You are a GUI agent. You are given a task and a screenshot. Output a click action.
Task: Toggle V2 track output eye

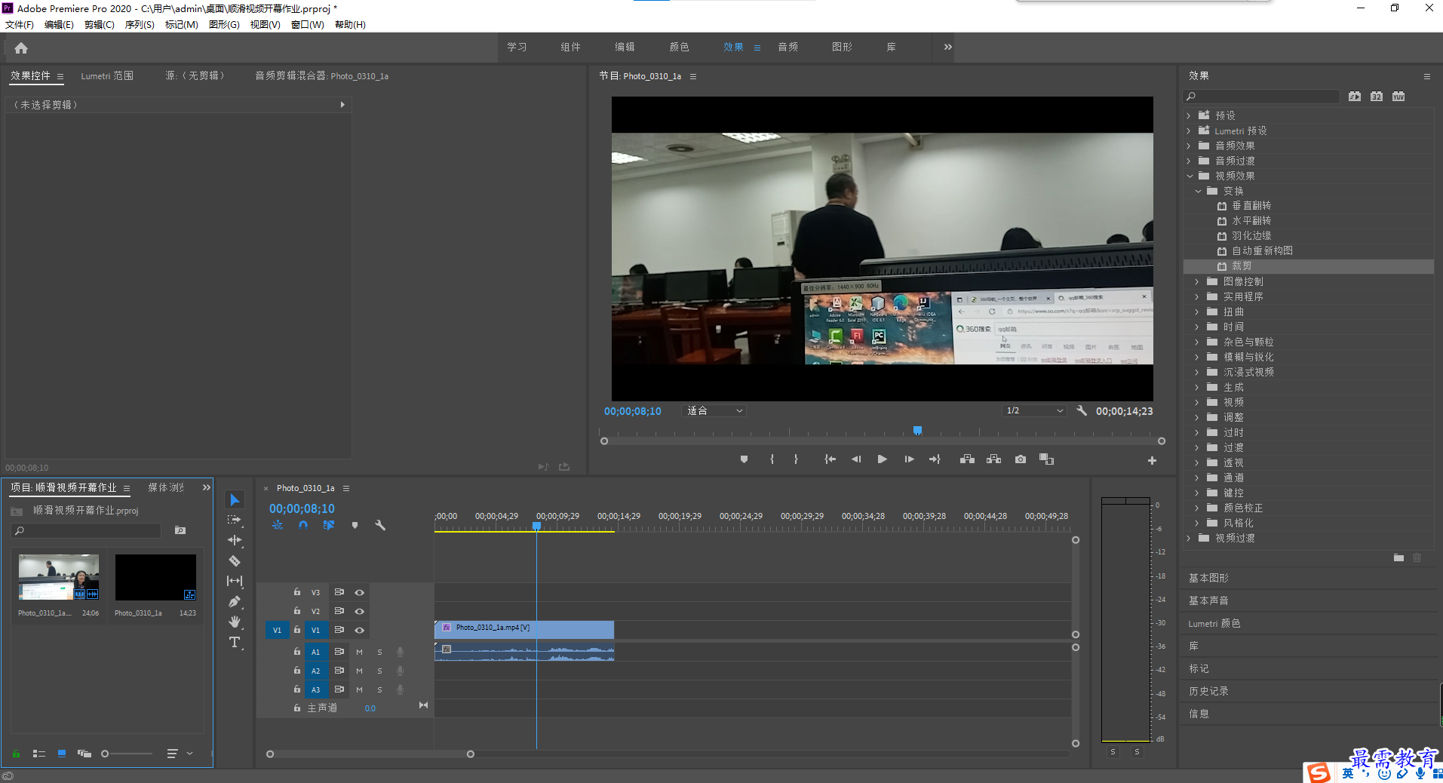point(360,612)
